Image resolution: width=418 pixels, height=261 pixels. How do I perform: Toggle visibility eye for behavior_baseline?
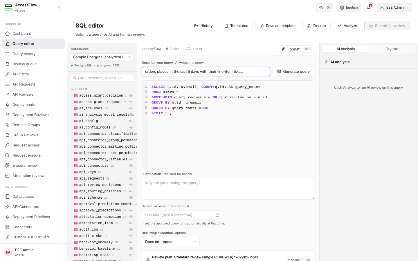(x=131, y=249)
